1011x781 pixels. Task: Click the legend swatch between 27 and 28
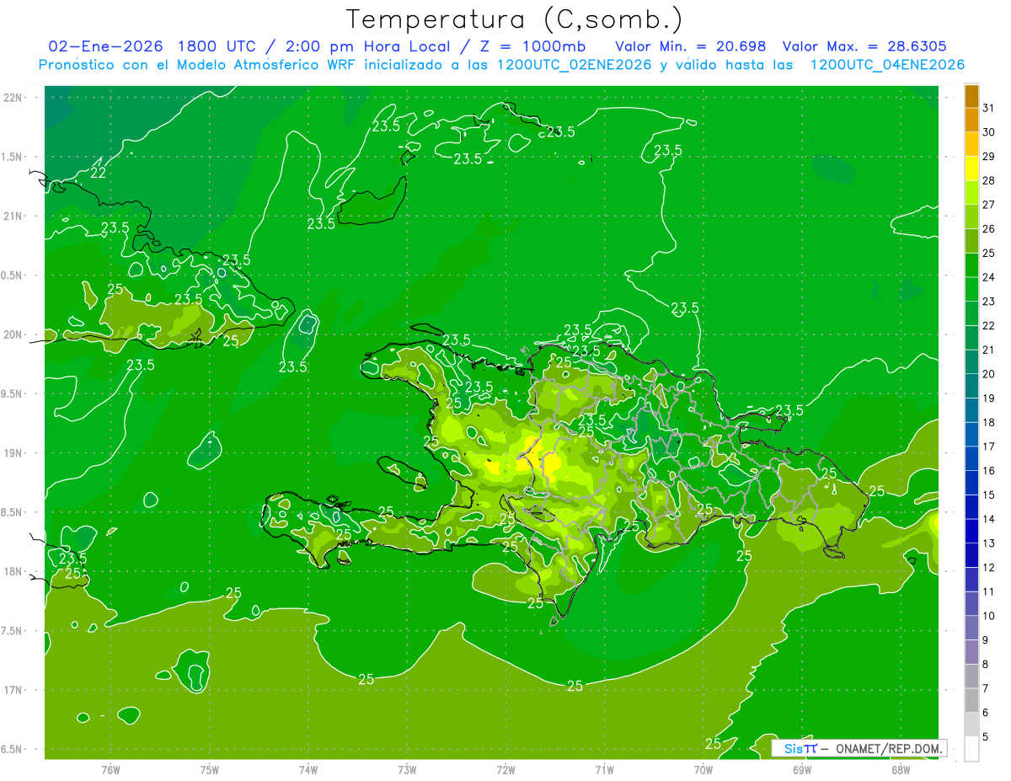(x=971, y=193)
